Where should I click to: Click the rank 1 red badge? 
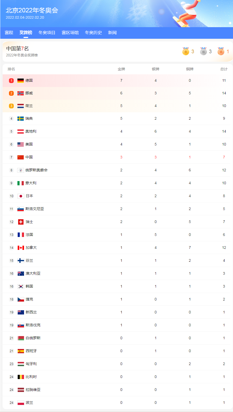tap(11, 81)
